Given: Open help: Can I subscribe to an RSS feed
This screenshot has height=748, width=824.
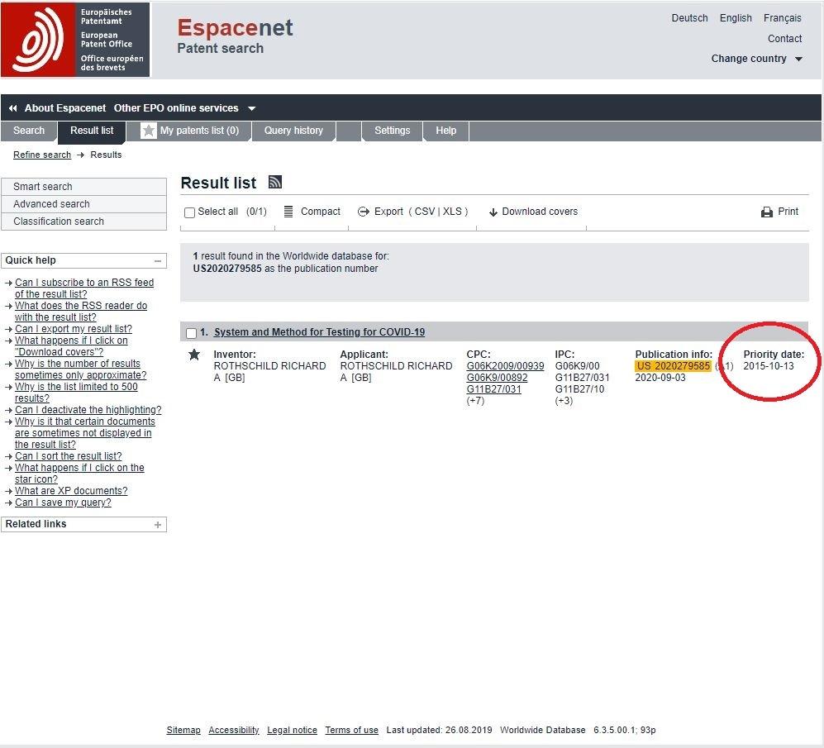Looking at the screenshot, I should point(84,288).
